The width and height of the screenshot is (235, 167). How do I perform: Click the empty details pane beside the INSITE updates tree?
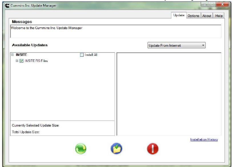click(x=169, y=94)
